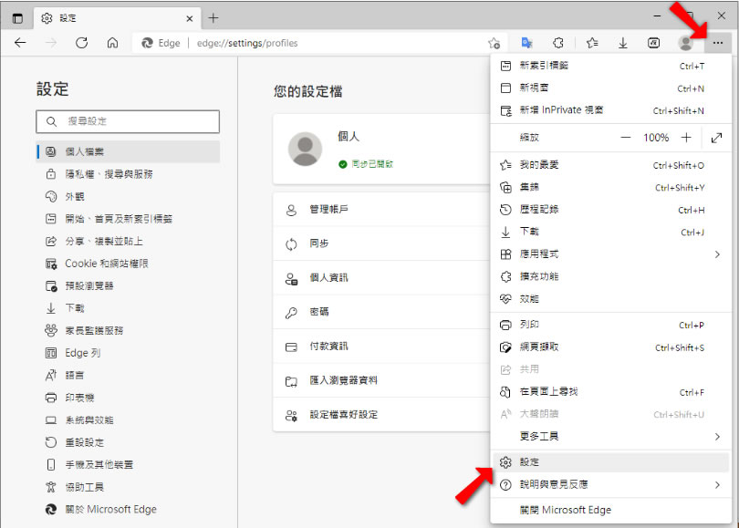The width and height of the screenshot is (739, 528).
Task: Open 預設瀏覽器 in sidebar
Action: (128, 286)
